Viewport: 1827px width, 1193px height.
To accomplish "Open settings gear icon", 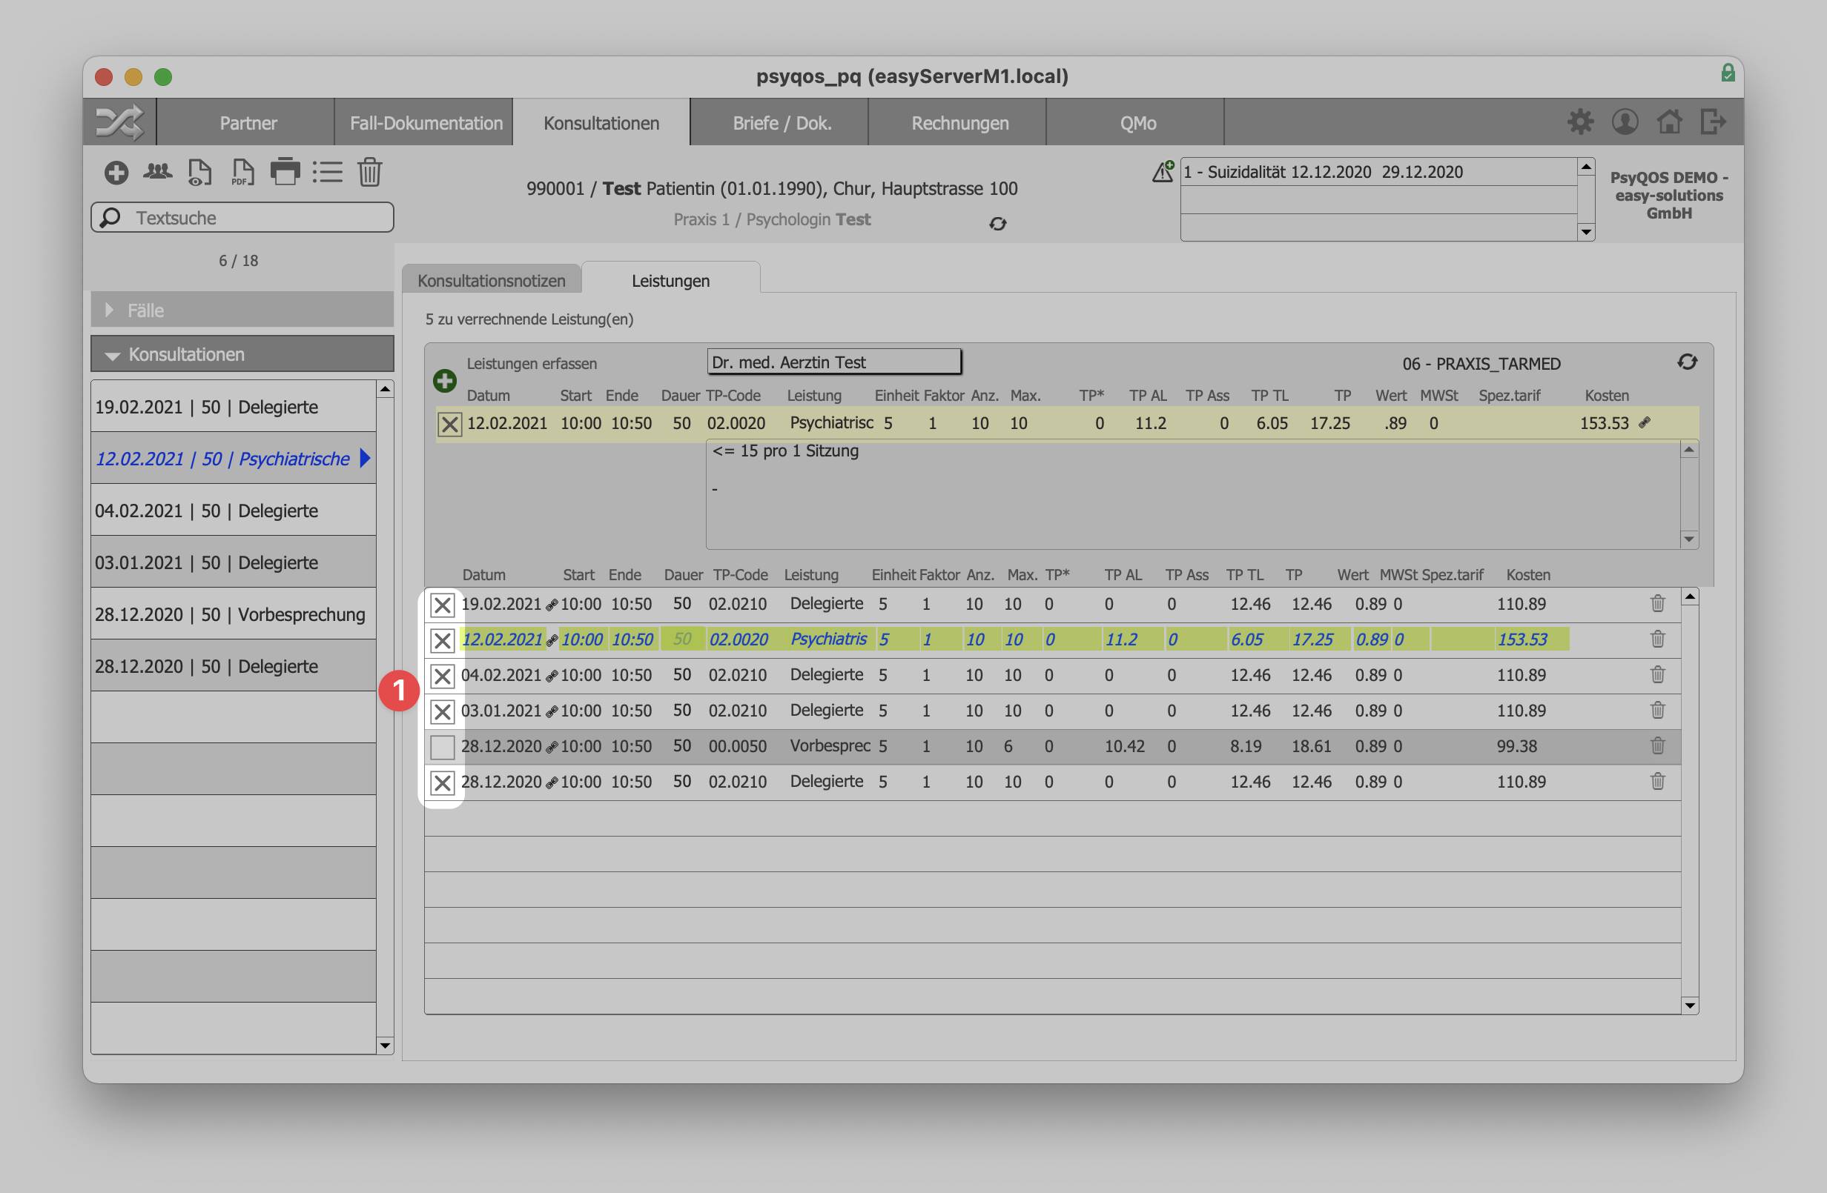I will coord(1581,122).
